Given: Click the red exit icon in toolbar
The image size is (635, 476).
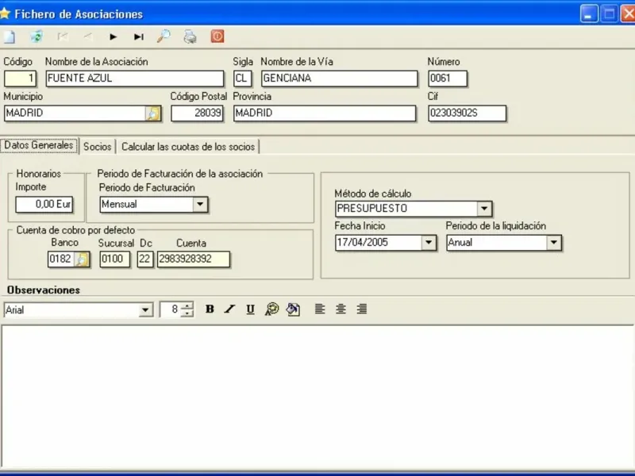Looking at the screenshot, I should pyautogui.click(x=217, y=36).
